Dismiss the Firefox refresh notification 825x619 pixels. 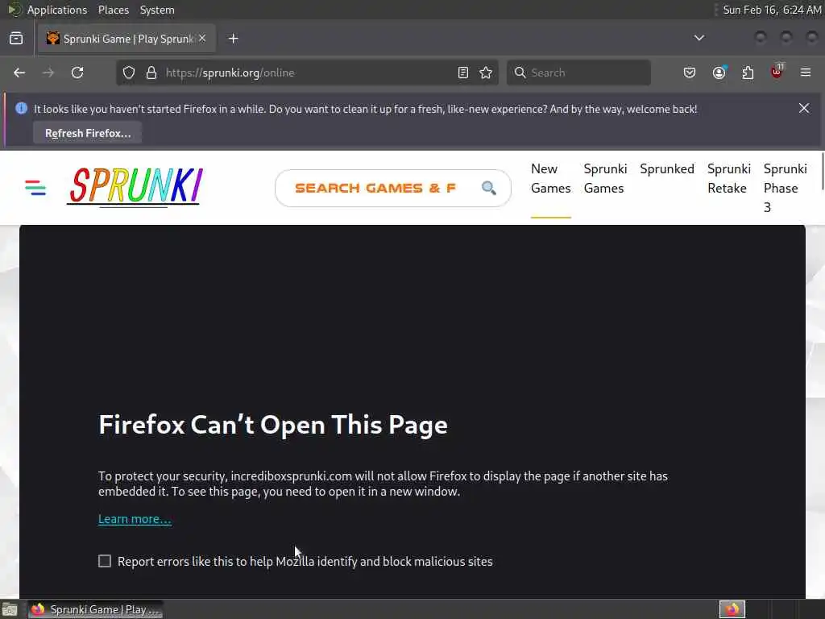pos(804,108)
